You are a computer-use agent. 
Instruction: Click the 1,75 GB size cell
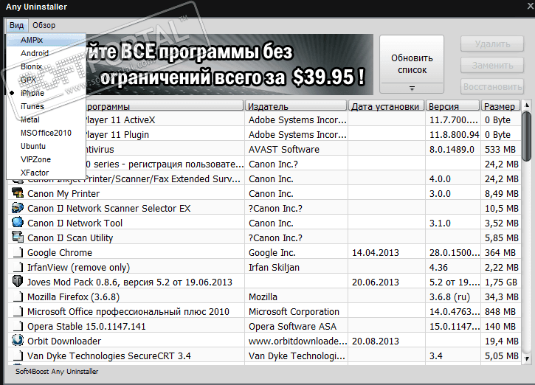501,282
